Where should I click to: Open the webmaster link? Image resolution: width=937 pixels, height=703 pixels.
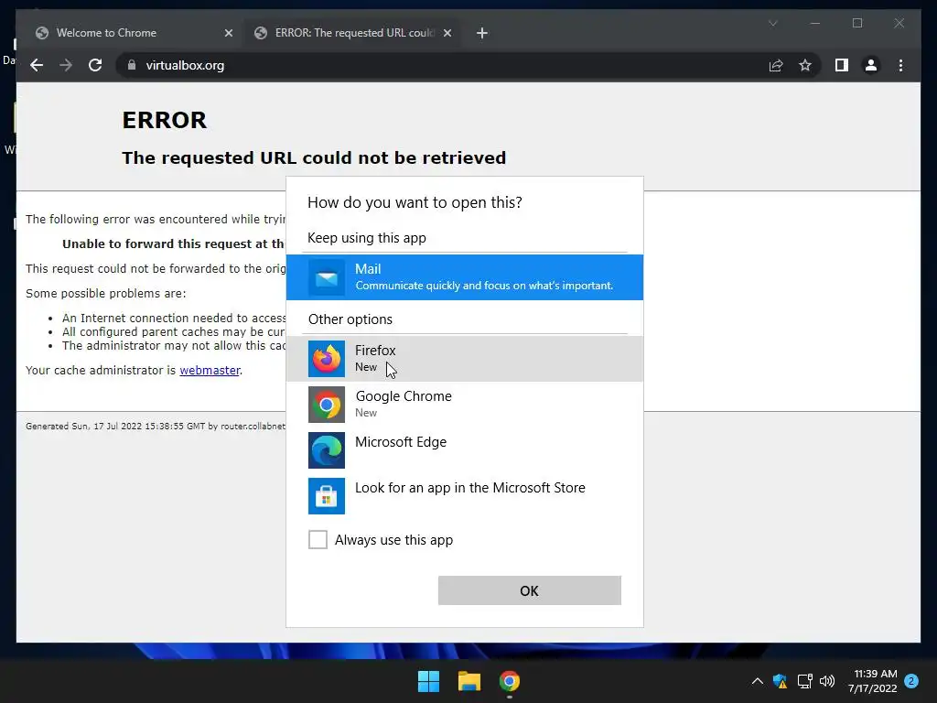pyautogui.click(x=210, y=370)
